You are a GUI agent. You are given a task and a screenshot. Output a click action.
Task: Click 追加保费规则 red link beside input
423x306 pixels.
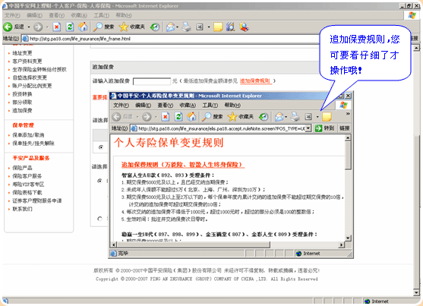pos(255,80)
